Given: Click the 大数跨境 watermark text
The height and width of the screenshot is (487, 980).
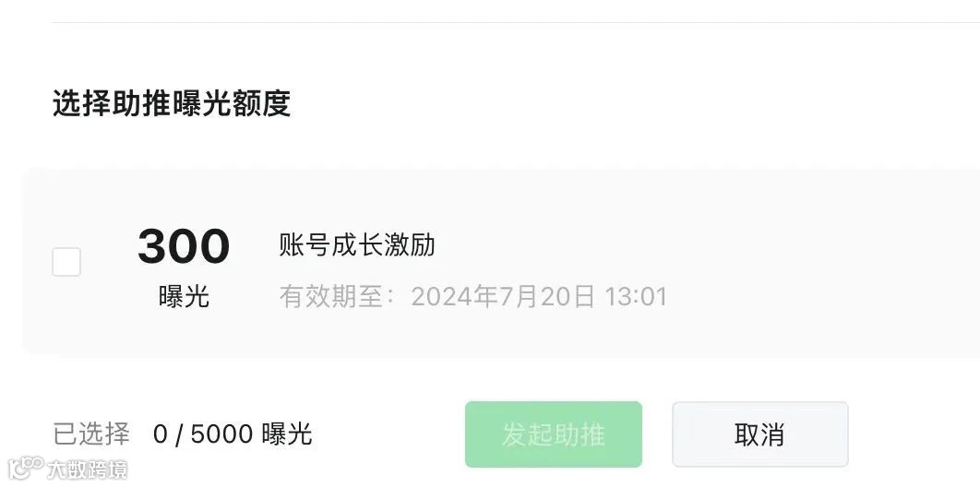Looking at the screenshot, I should (x=88, y=469).
